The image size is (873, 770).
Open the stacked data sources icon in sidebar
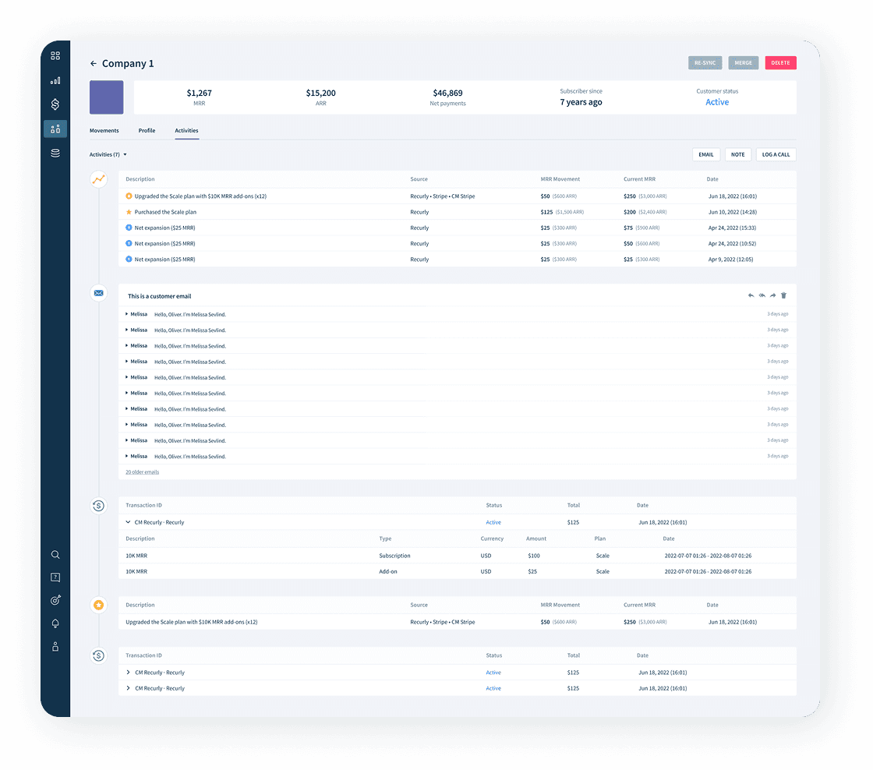tap(55, 153)
